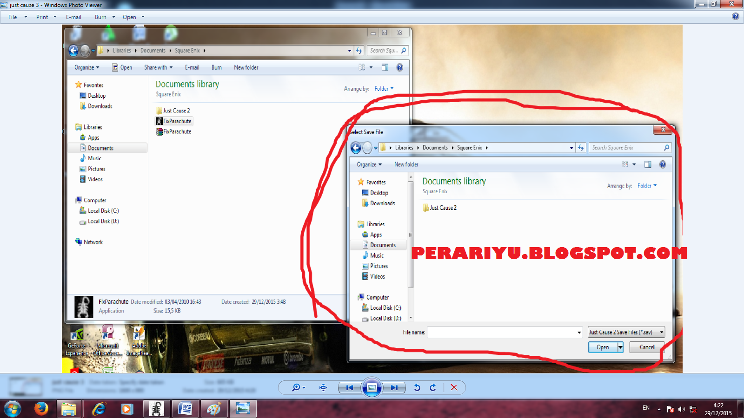This screenshot has height=418, width=744.
Task: Open the Share with dropdown in Explorer
Action: pos(158,67)
